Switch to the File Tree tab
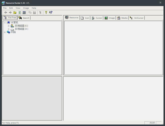Viewport: 165px width, 126px height. pos(10,18)
